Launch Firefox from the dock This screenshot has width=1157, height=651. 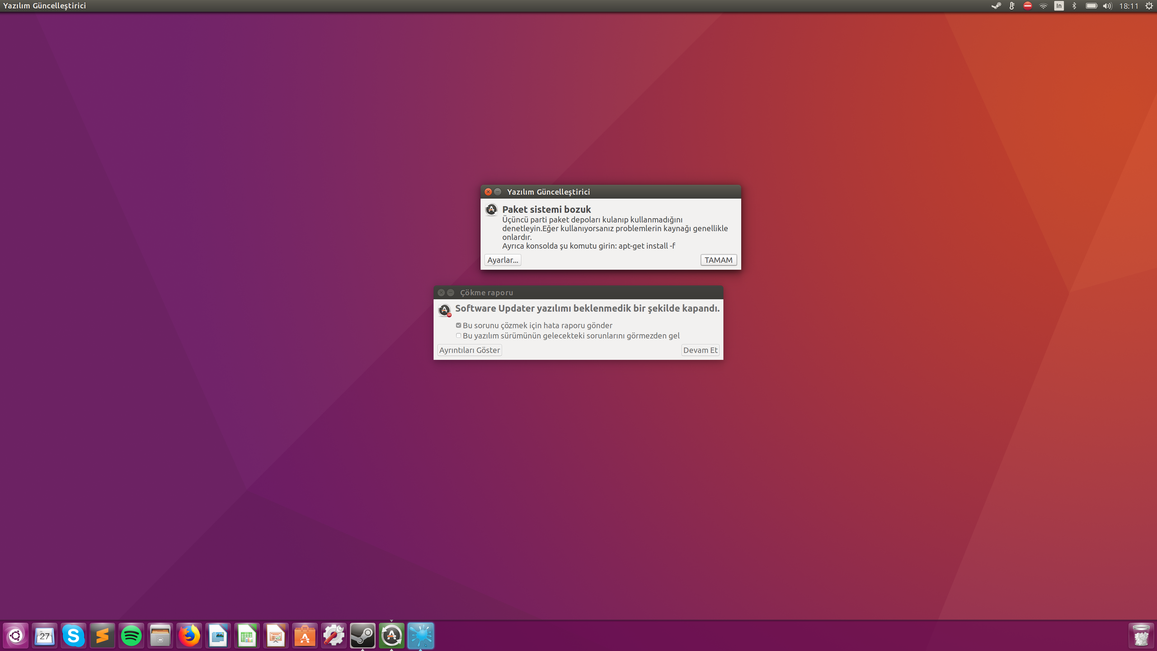click(189, 636)
